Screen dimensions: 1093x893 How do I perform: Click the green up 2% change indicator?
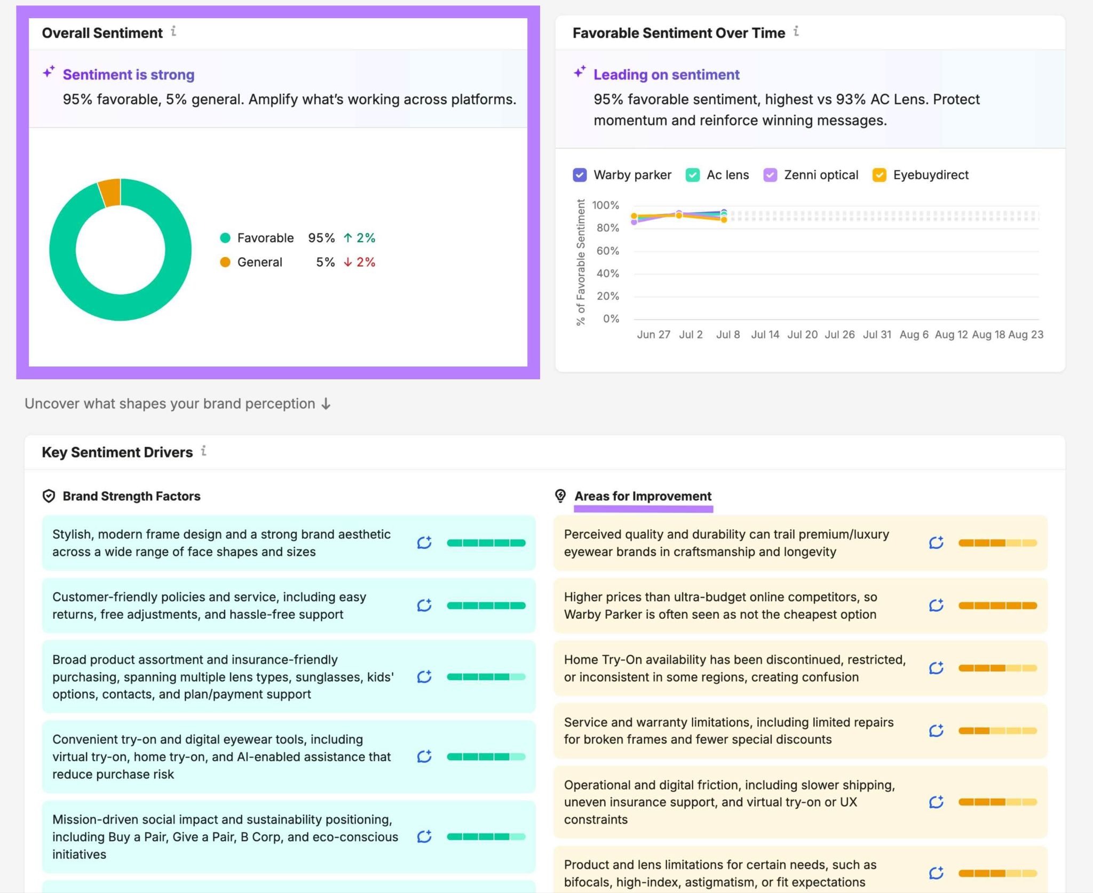point(359,238)
